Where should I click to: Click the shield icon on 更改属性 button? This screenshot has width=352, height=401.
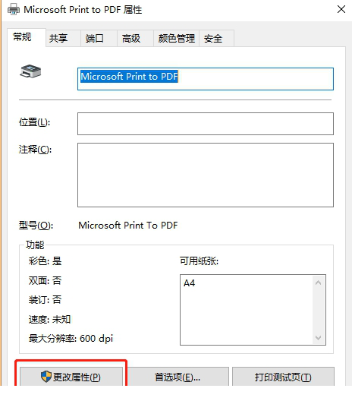(x=46, y=377)
